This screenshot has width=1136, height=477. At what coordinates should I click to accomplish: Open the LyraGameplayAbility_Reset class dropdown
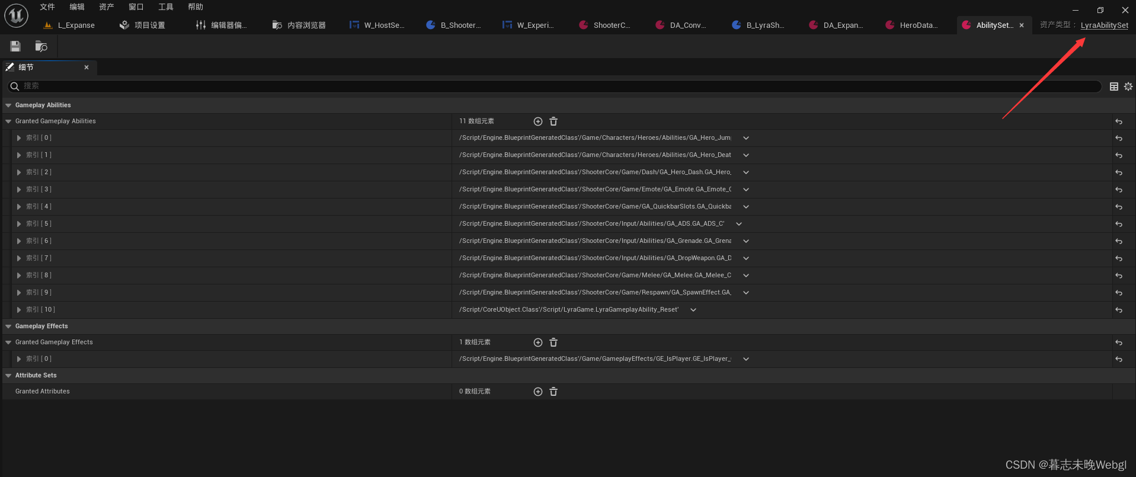693,310
